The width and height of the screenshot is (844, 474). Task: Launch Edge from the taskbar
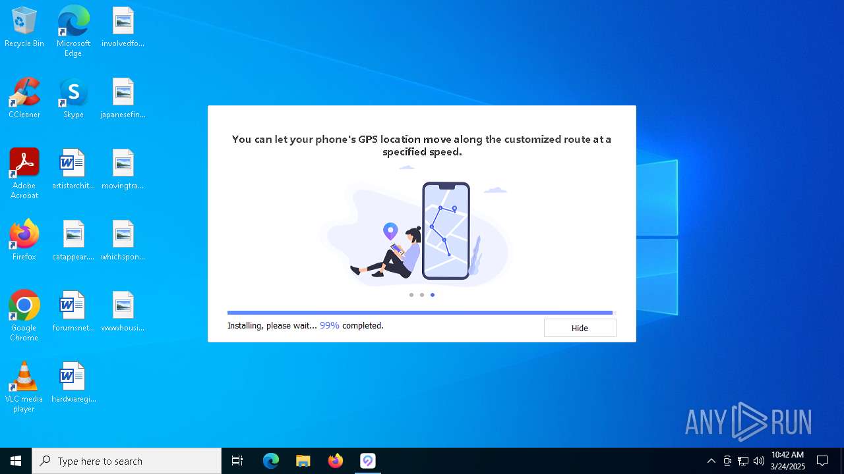click(271, 461)
